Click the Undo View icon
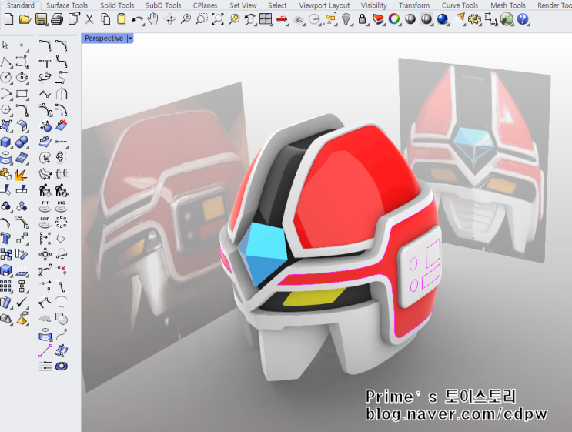The image size is (572, 432). click(x=250, y=19)
